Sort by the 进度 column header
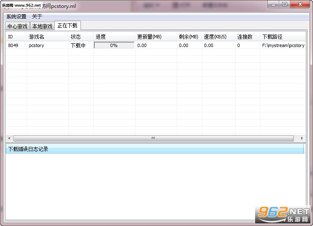Screen dimensions: 313x226 coord(114,37)
